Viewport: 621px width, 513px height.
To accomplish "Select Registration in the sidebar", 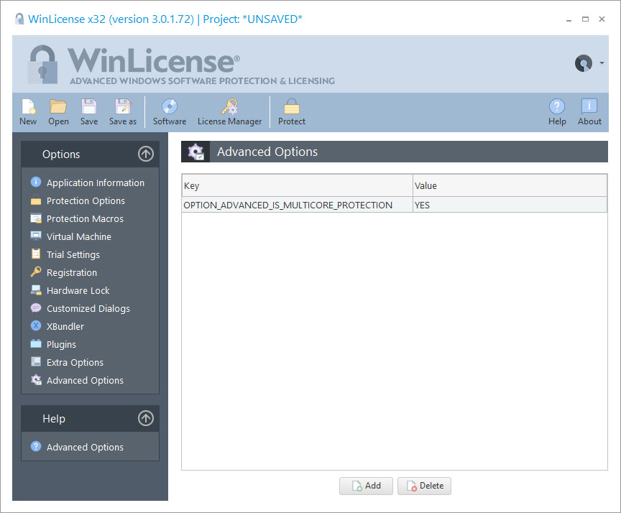I will click(x=72, y=273).
